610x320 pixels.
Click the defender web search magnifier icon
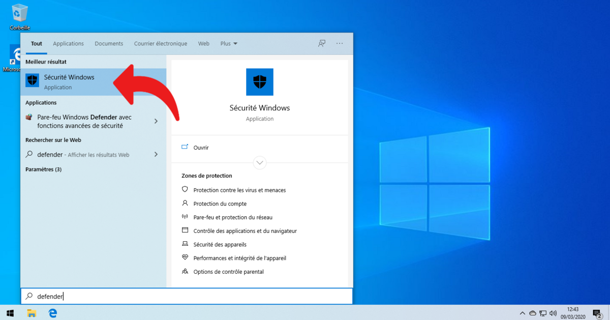(29, 154)
